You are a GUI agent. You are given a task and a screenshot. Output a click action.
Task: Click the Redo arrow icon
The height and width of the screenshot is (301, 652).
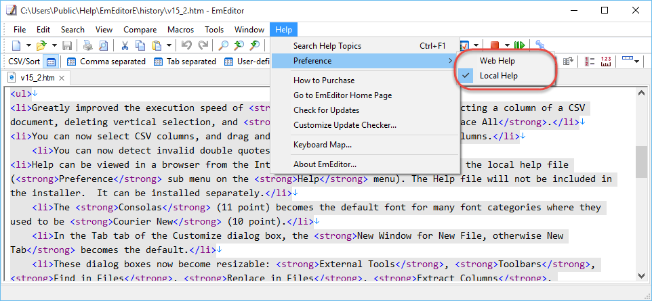tap(203, 45)
